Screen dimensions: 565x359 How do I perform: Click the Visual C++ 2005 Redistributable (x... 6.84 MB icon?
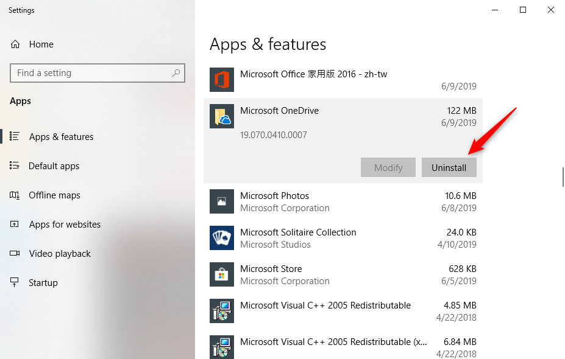(x=222, y=347)
